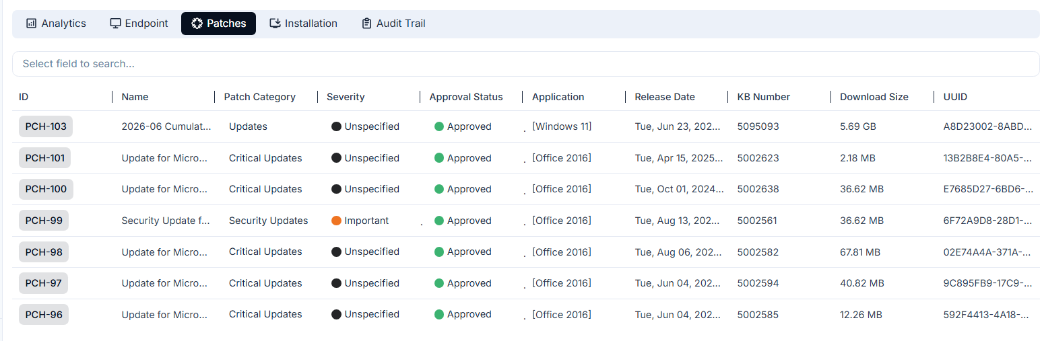The image size is (1042, 341).
Task: Click the Endpoint monitor icon
Action: point(115,24)
